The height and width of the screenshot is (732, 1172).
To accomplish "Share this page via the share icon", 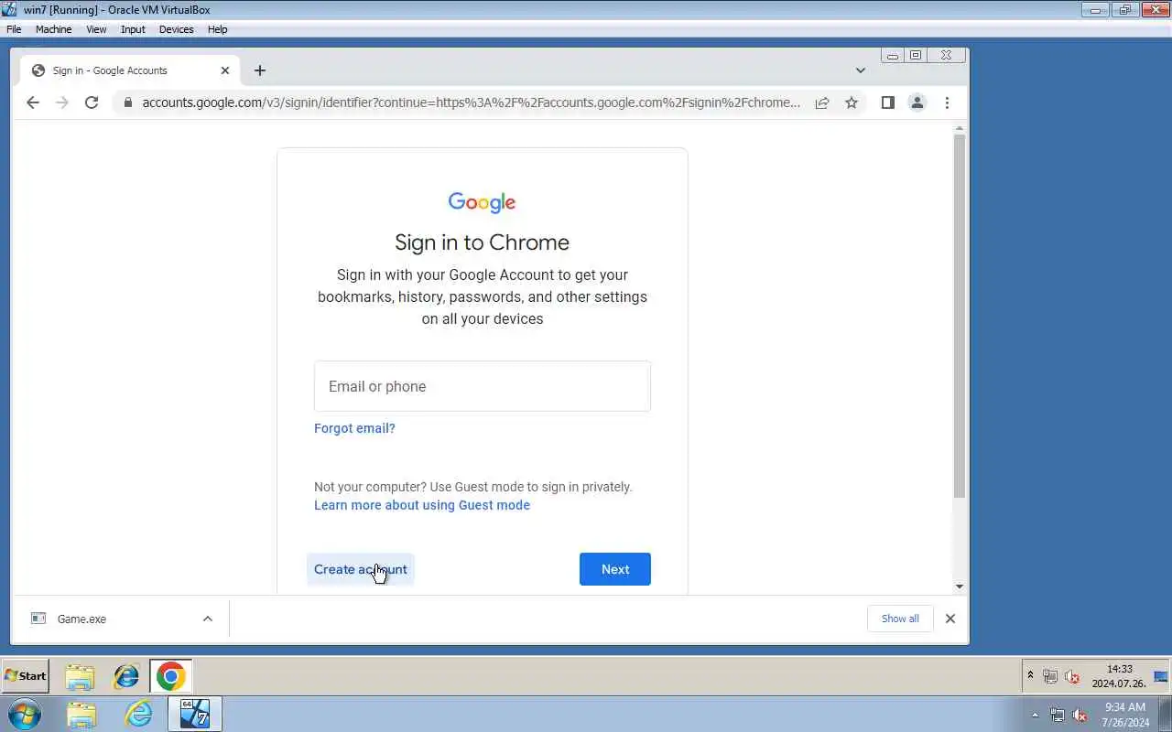I will pos(822,102).
